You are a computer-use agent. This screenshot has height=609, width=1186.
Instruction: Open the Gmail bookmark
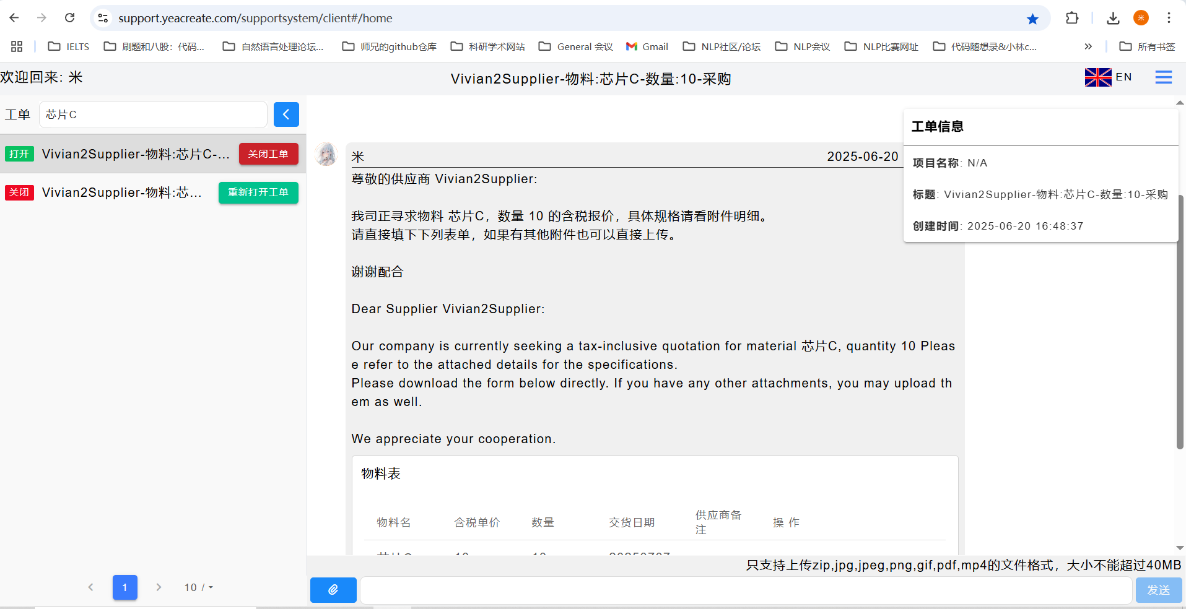click(647, 46)
